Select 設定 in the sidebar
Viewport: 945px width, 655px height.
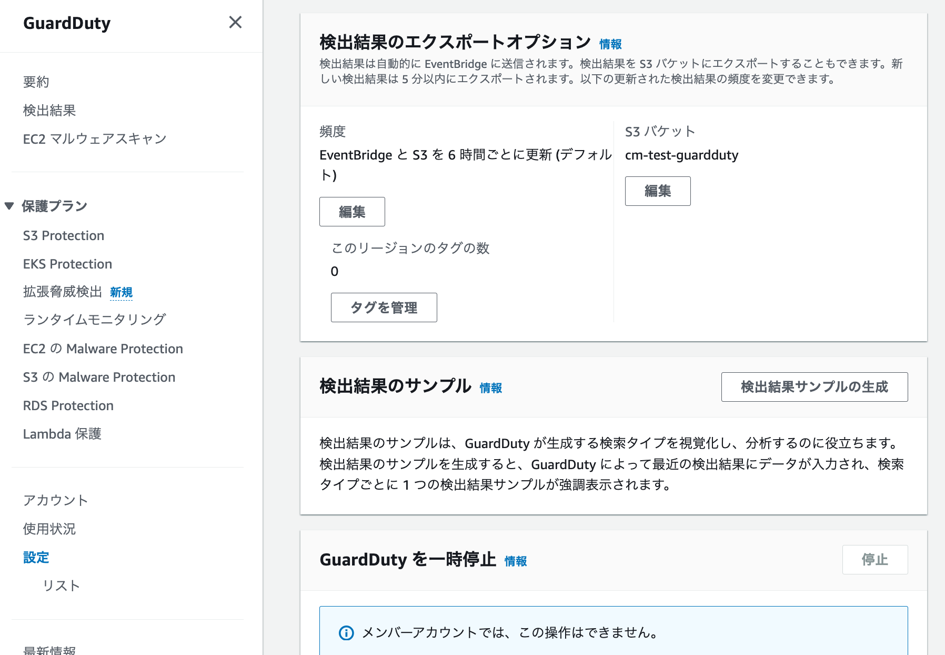tap(36, 557)
